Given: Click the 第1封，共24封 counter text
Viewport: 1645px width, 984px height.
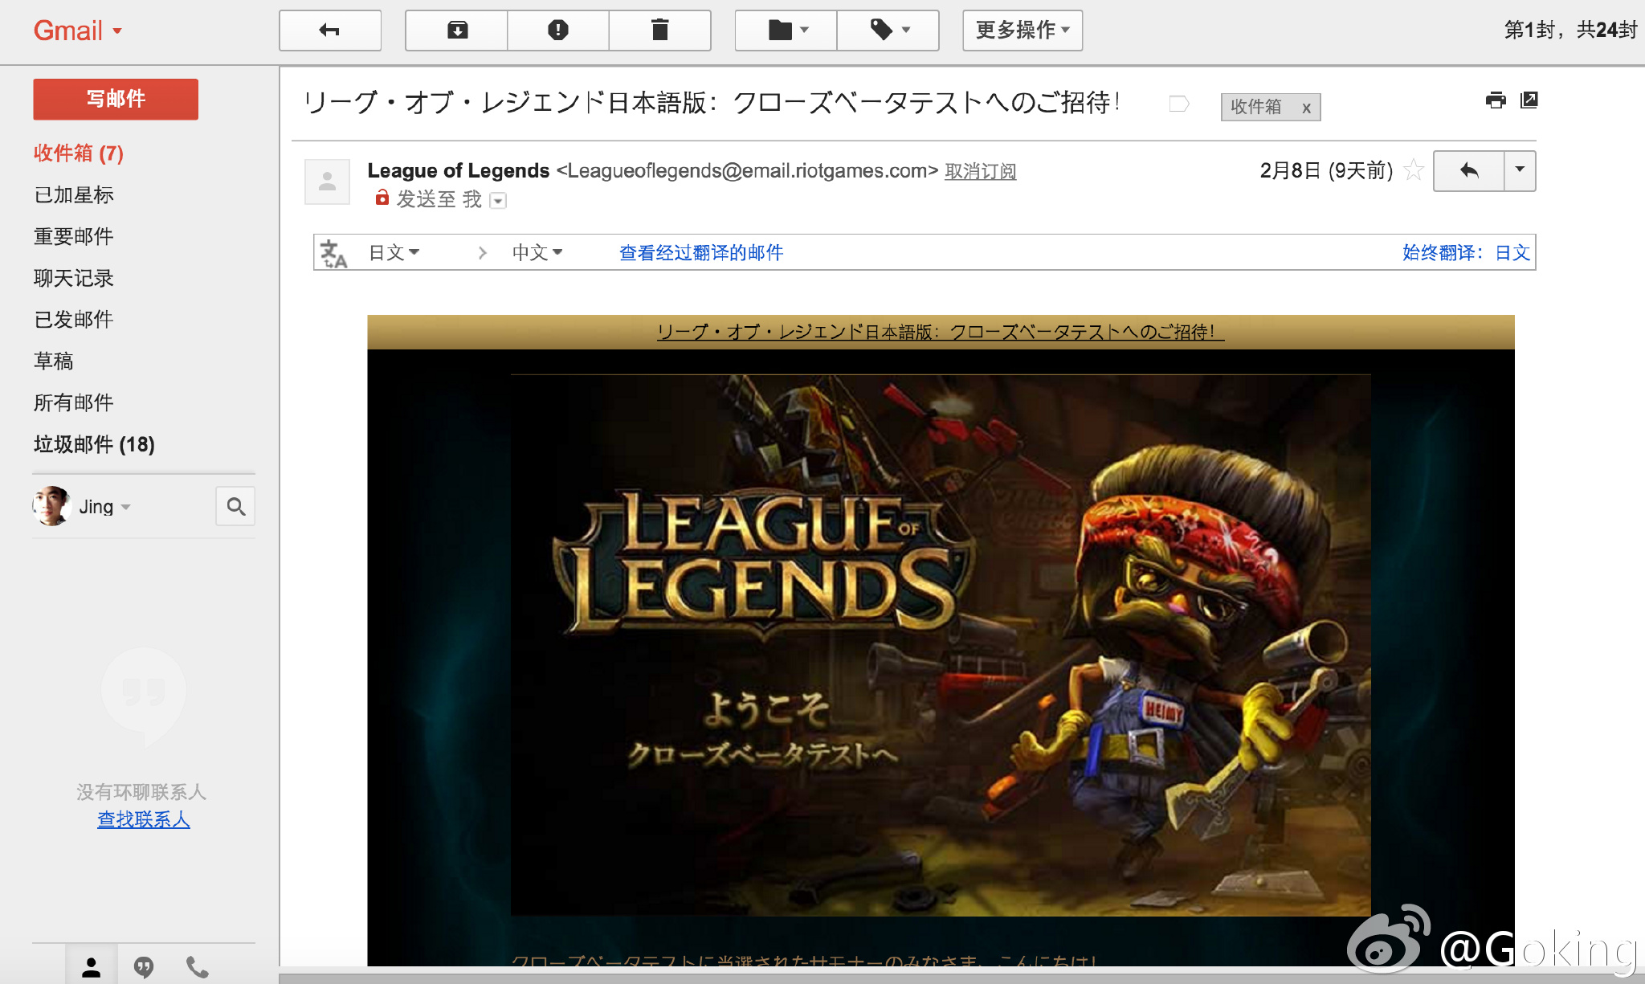Looking at the screenshot, I should (x=1570, y=31).
